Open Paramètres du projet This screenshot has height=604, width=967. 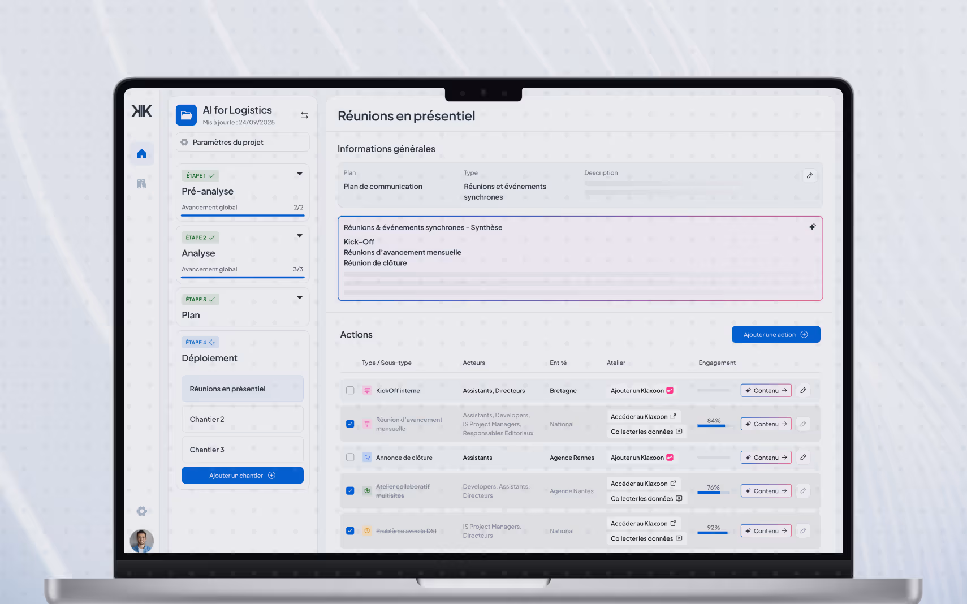[x=243, y=142]
